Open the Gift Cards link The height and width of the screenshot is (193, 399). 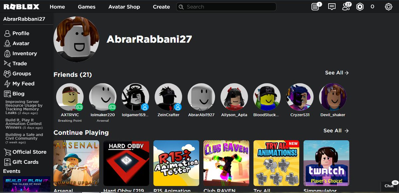coord(26,162)
